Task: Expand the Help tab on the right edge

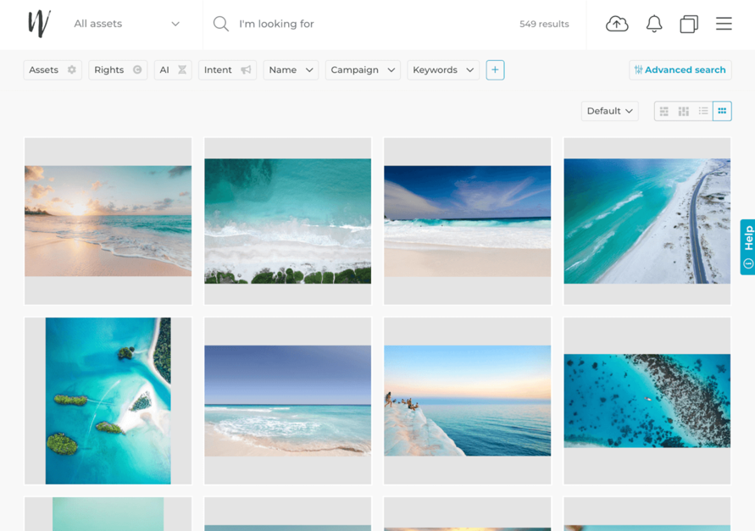Action: pos(747,246)
